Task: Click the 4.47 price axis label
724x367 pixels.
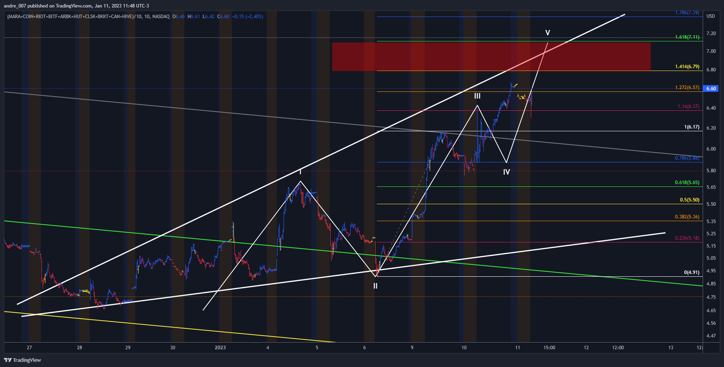Action: tap(711, 336)
